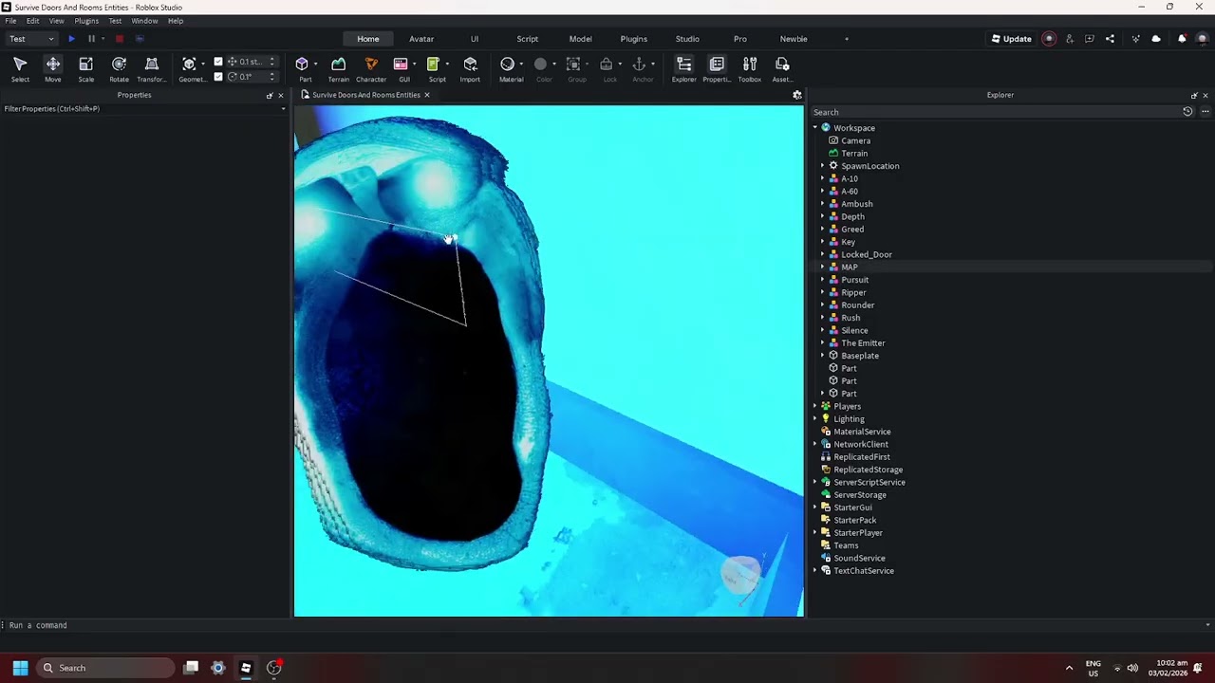Undock the Explorer panel
Screen dimensions: 1215x683
1194,96
